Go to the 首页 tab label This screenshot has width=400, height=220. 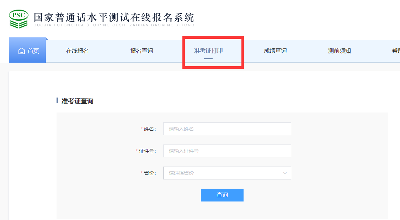(x=33, y=51)
